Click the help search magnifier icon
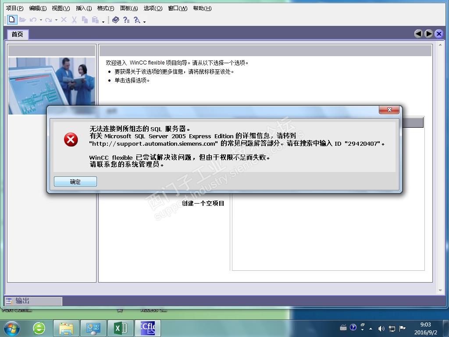The width and height of the screenshot is (449, 337). click(137, 20)
